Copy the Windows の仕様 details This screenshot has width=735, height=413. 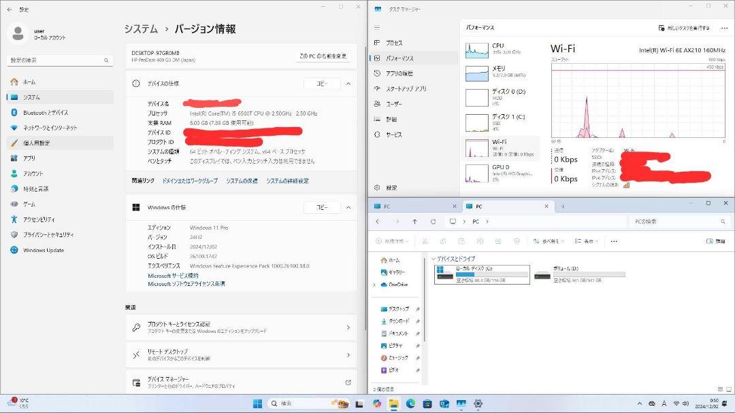point(322,207)
